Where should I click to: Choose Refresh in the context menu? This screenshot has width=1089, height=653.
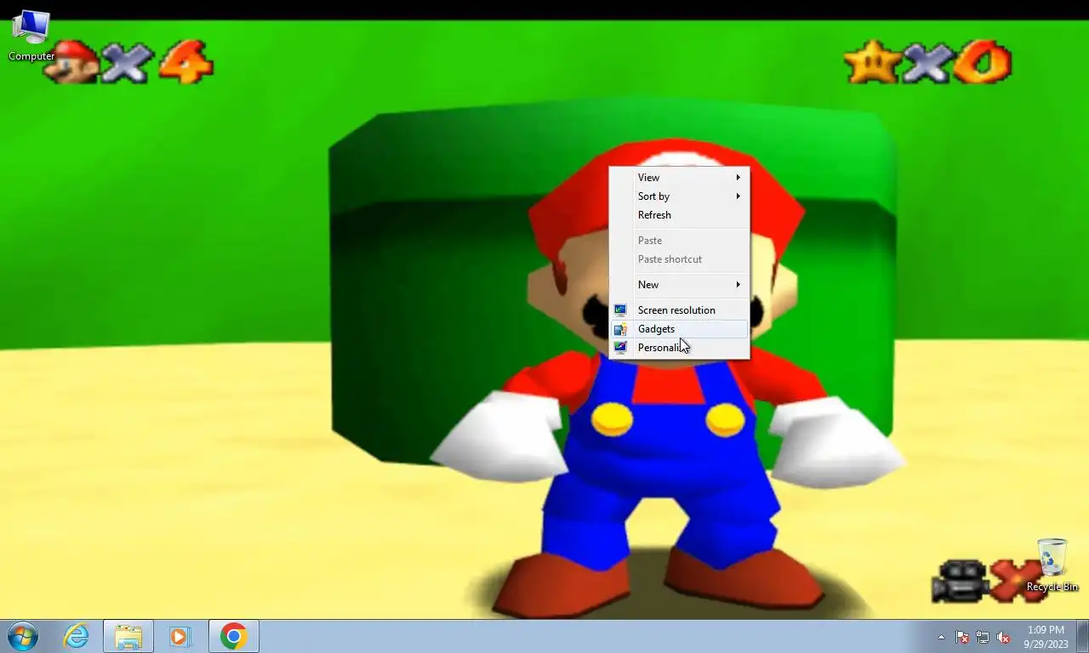[x=680, y=215]
